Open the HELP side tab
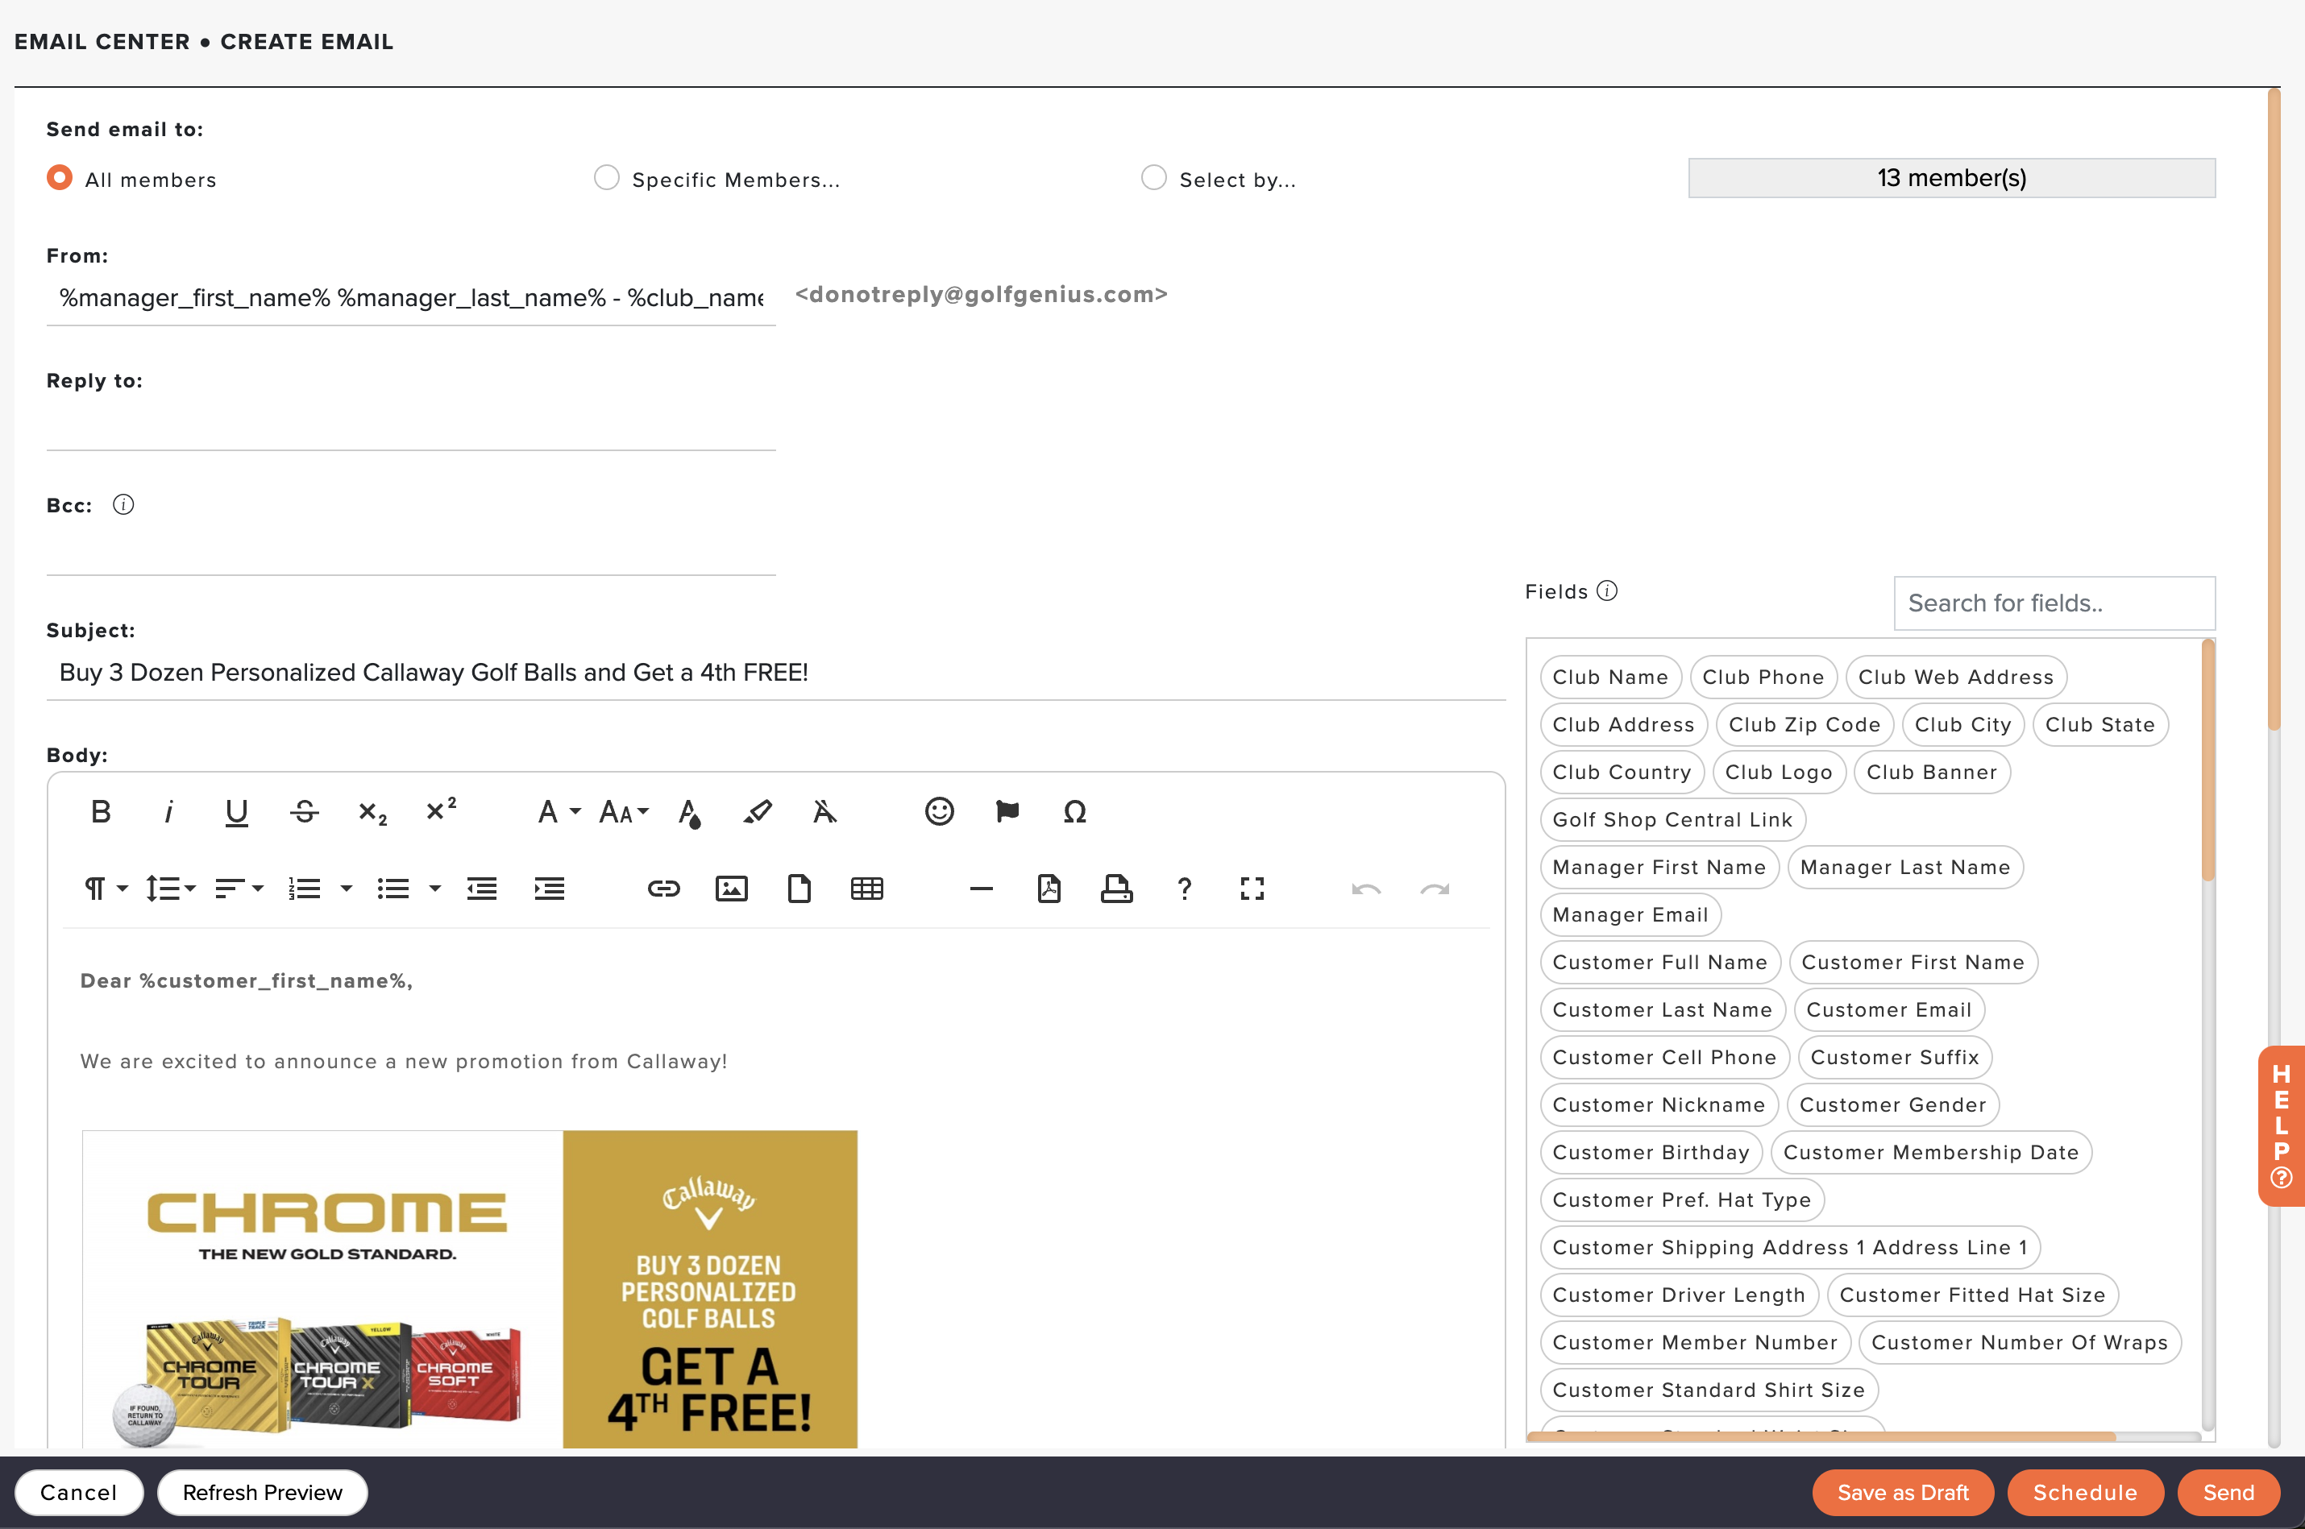The width and height of the screenshot is (2305, 1529). (x=2282, y=1126)
